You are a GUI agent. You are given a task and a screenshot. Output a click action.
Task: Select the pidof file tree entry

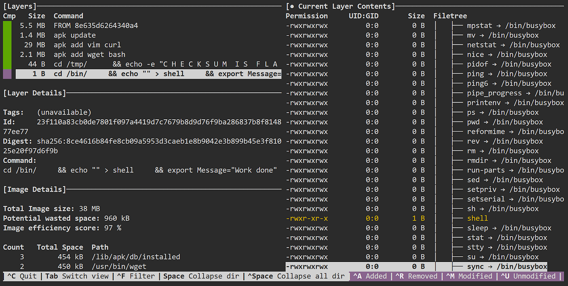point(509,64)
